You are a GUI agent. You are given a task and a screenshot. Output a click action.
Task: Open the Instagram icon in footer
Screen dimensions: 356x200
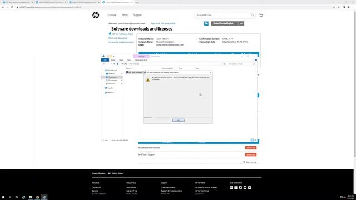point(240,188)
